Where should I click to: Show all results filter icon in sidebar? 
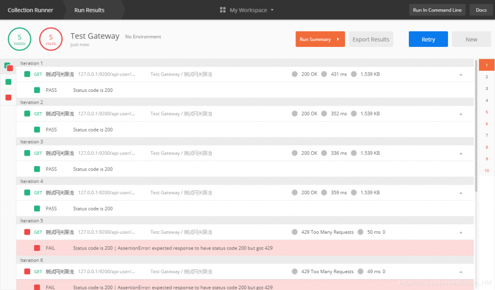pos(8,67)
